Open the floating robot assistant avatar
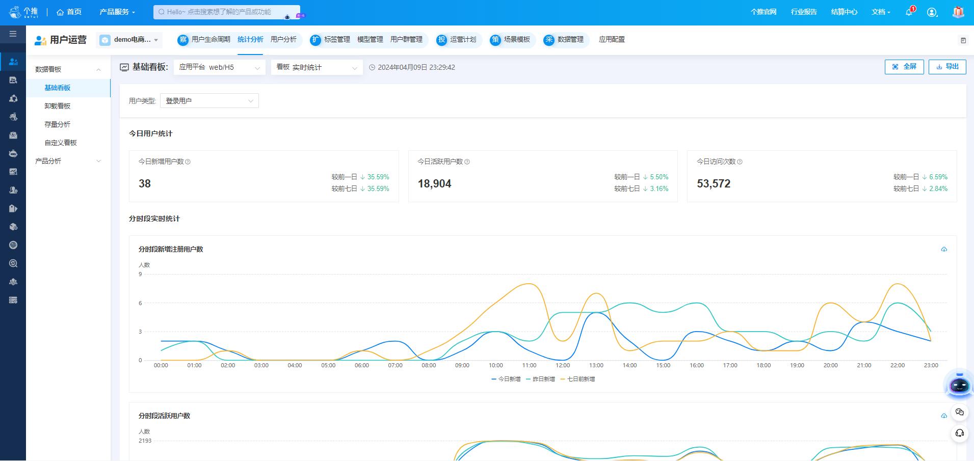974x461 pixels. pos(959,385)
